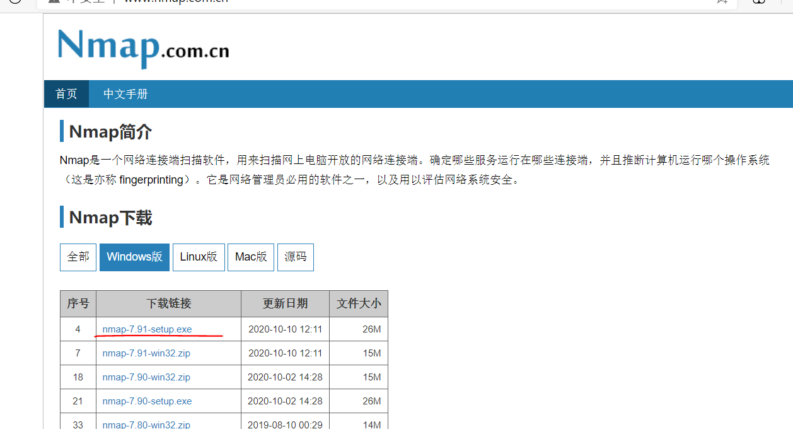
Task: Download nmap-7.90-setup.exe
Action: coord(147,401)
